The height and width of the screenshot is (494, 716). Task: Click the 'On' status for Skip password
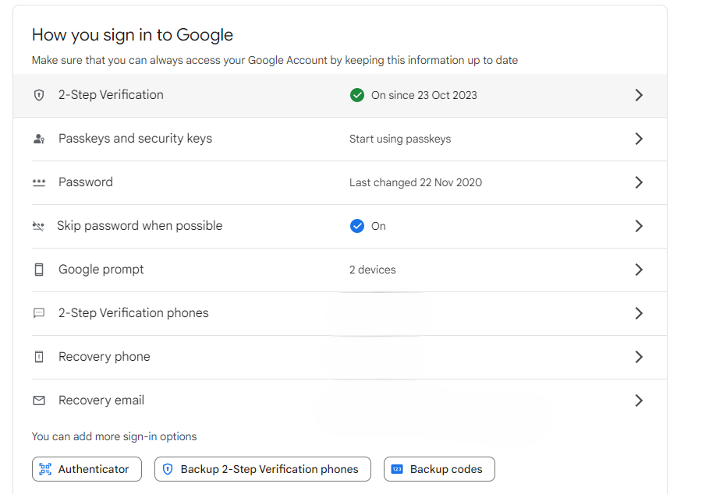coord(378,226)
